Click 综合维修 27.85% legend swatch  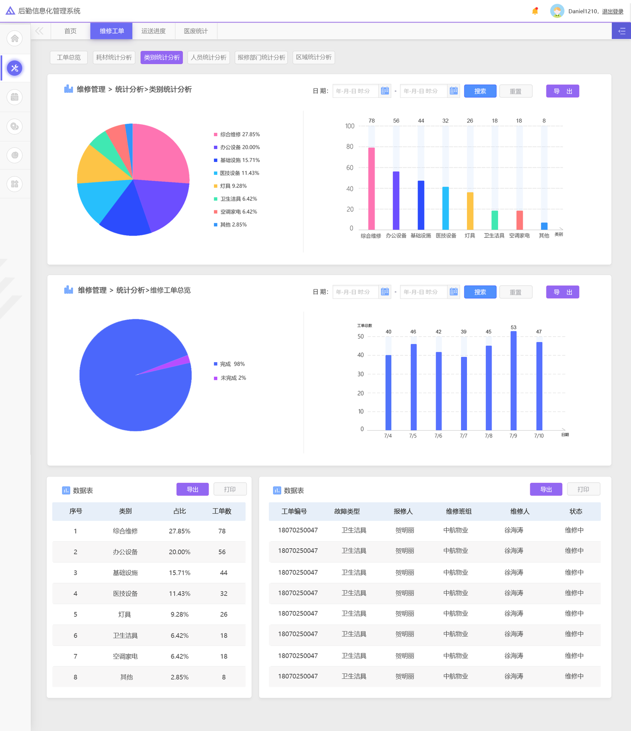pyautogui.click(x=215, y=134)
